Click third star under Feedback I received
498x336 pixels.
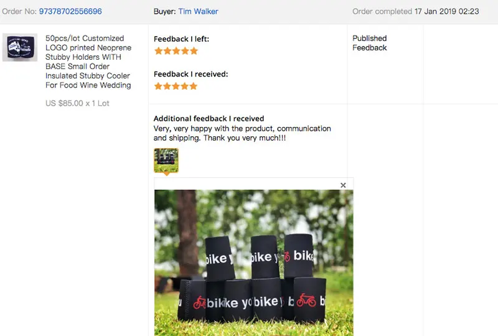(176, 86)
